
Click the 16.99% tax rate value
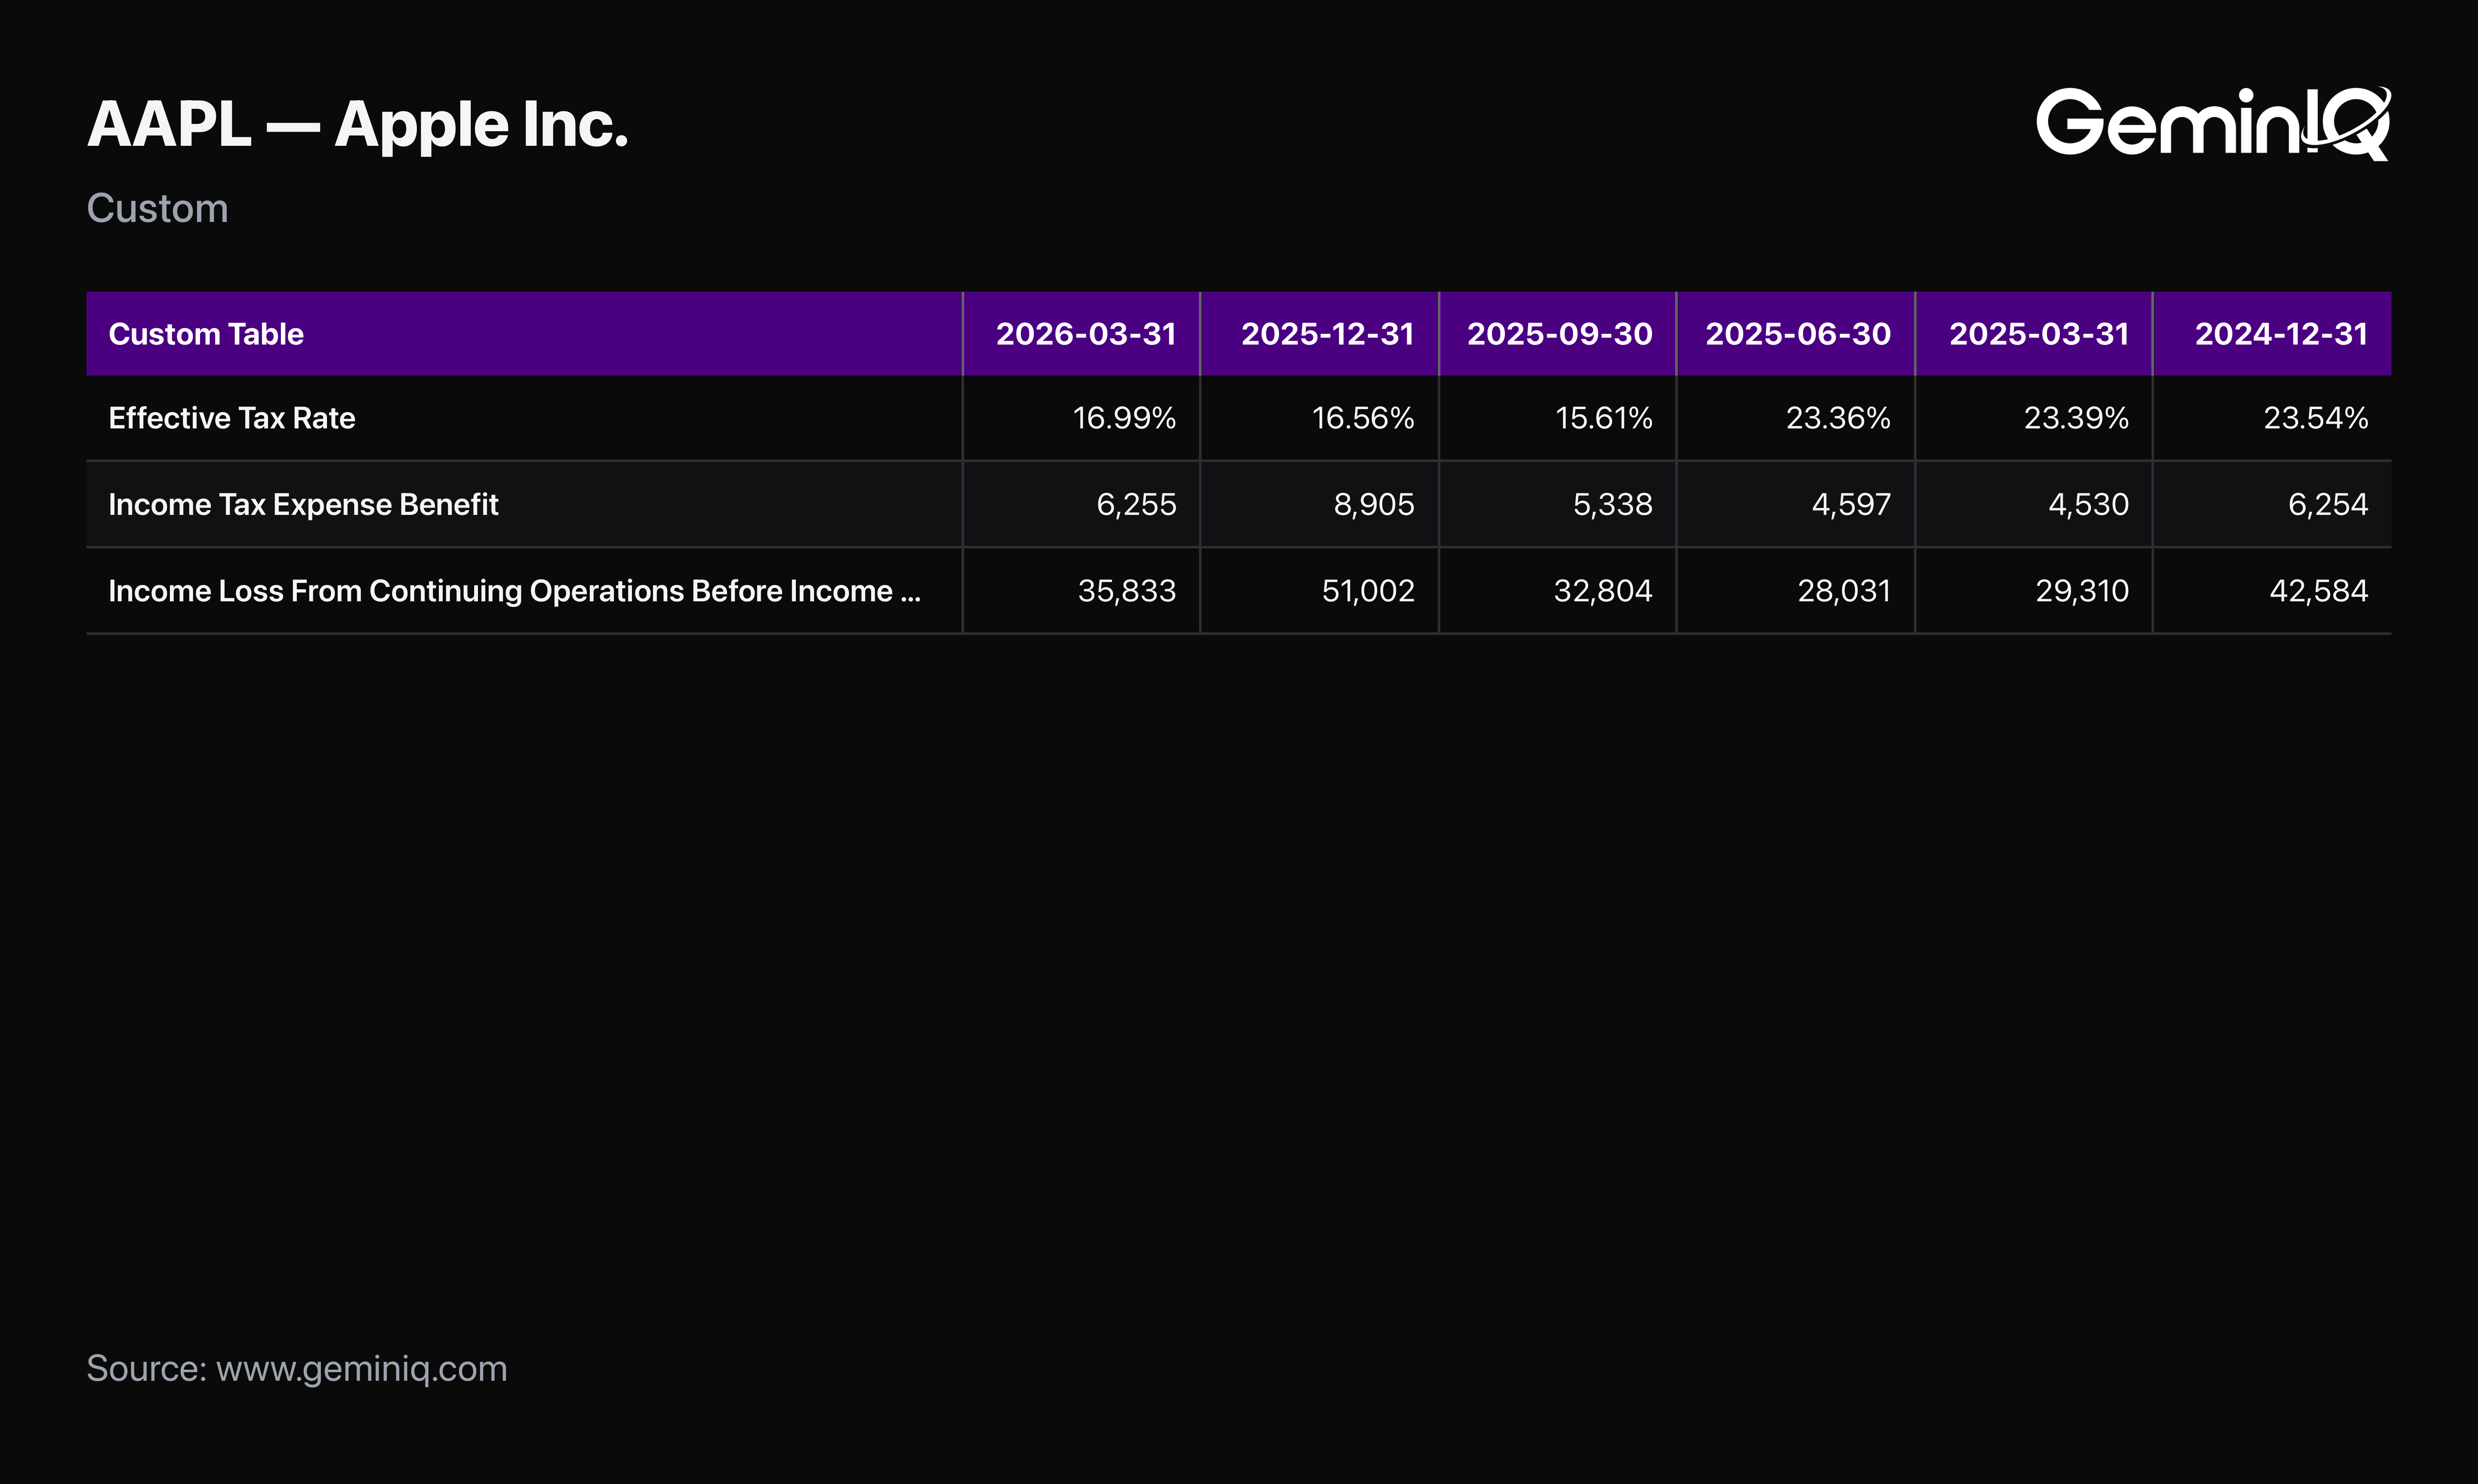1124,418
